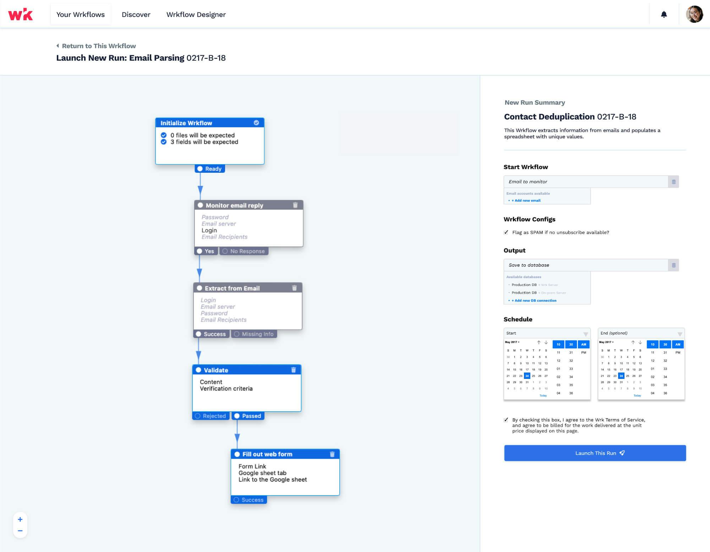This screenshot has width=710, height=552.
Task: Delete the Validate node via trash icon
Action: coord(293,370)
